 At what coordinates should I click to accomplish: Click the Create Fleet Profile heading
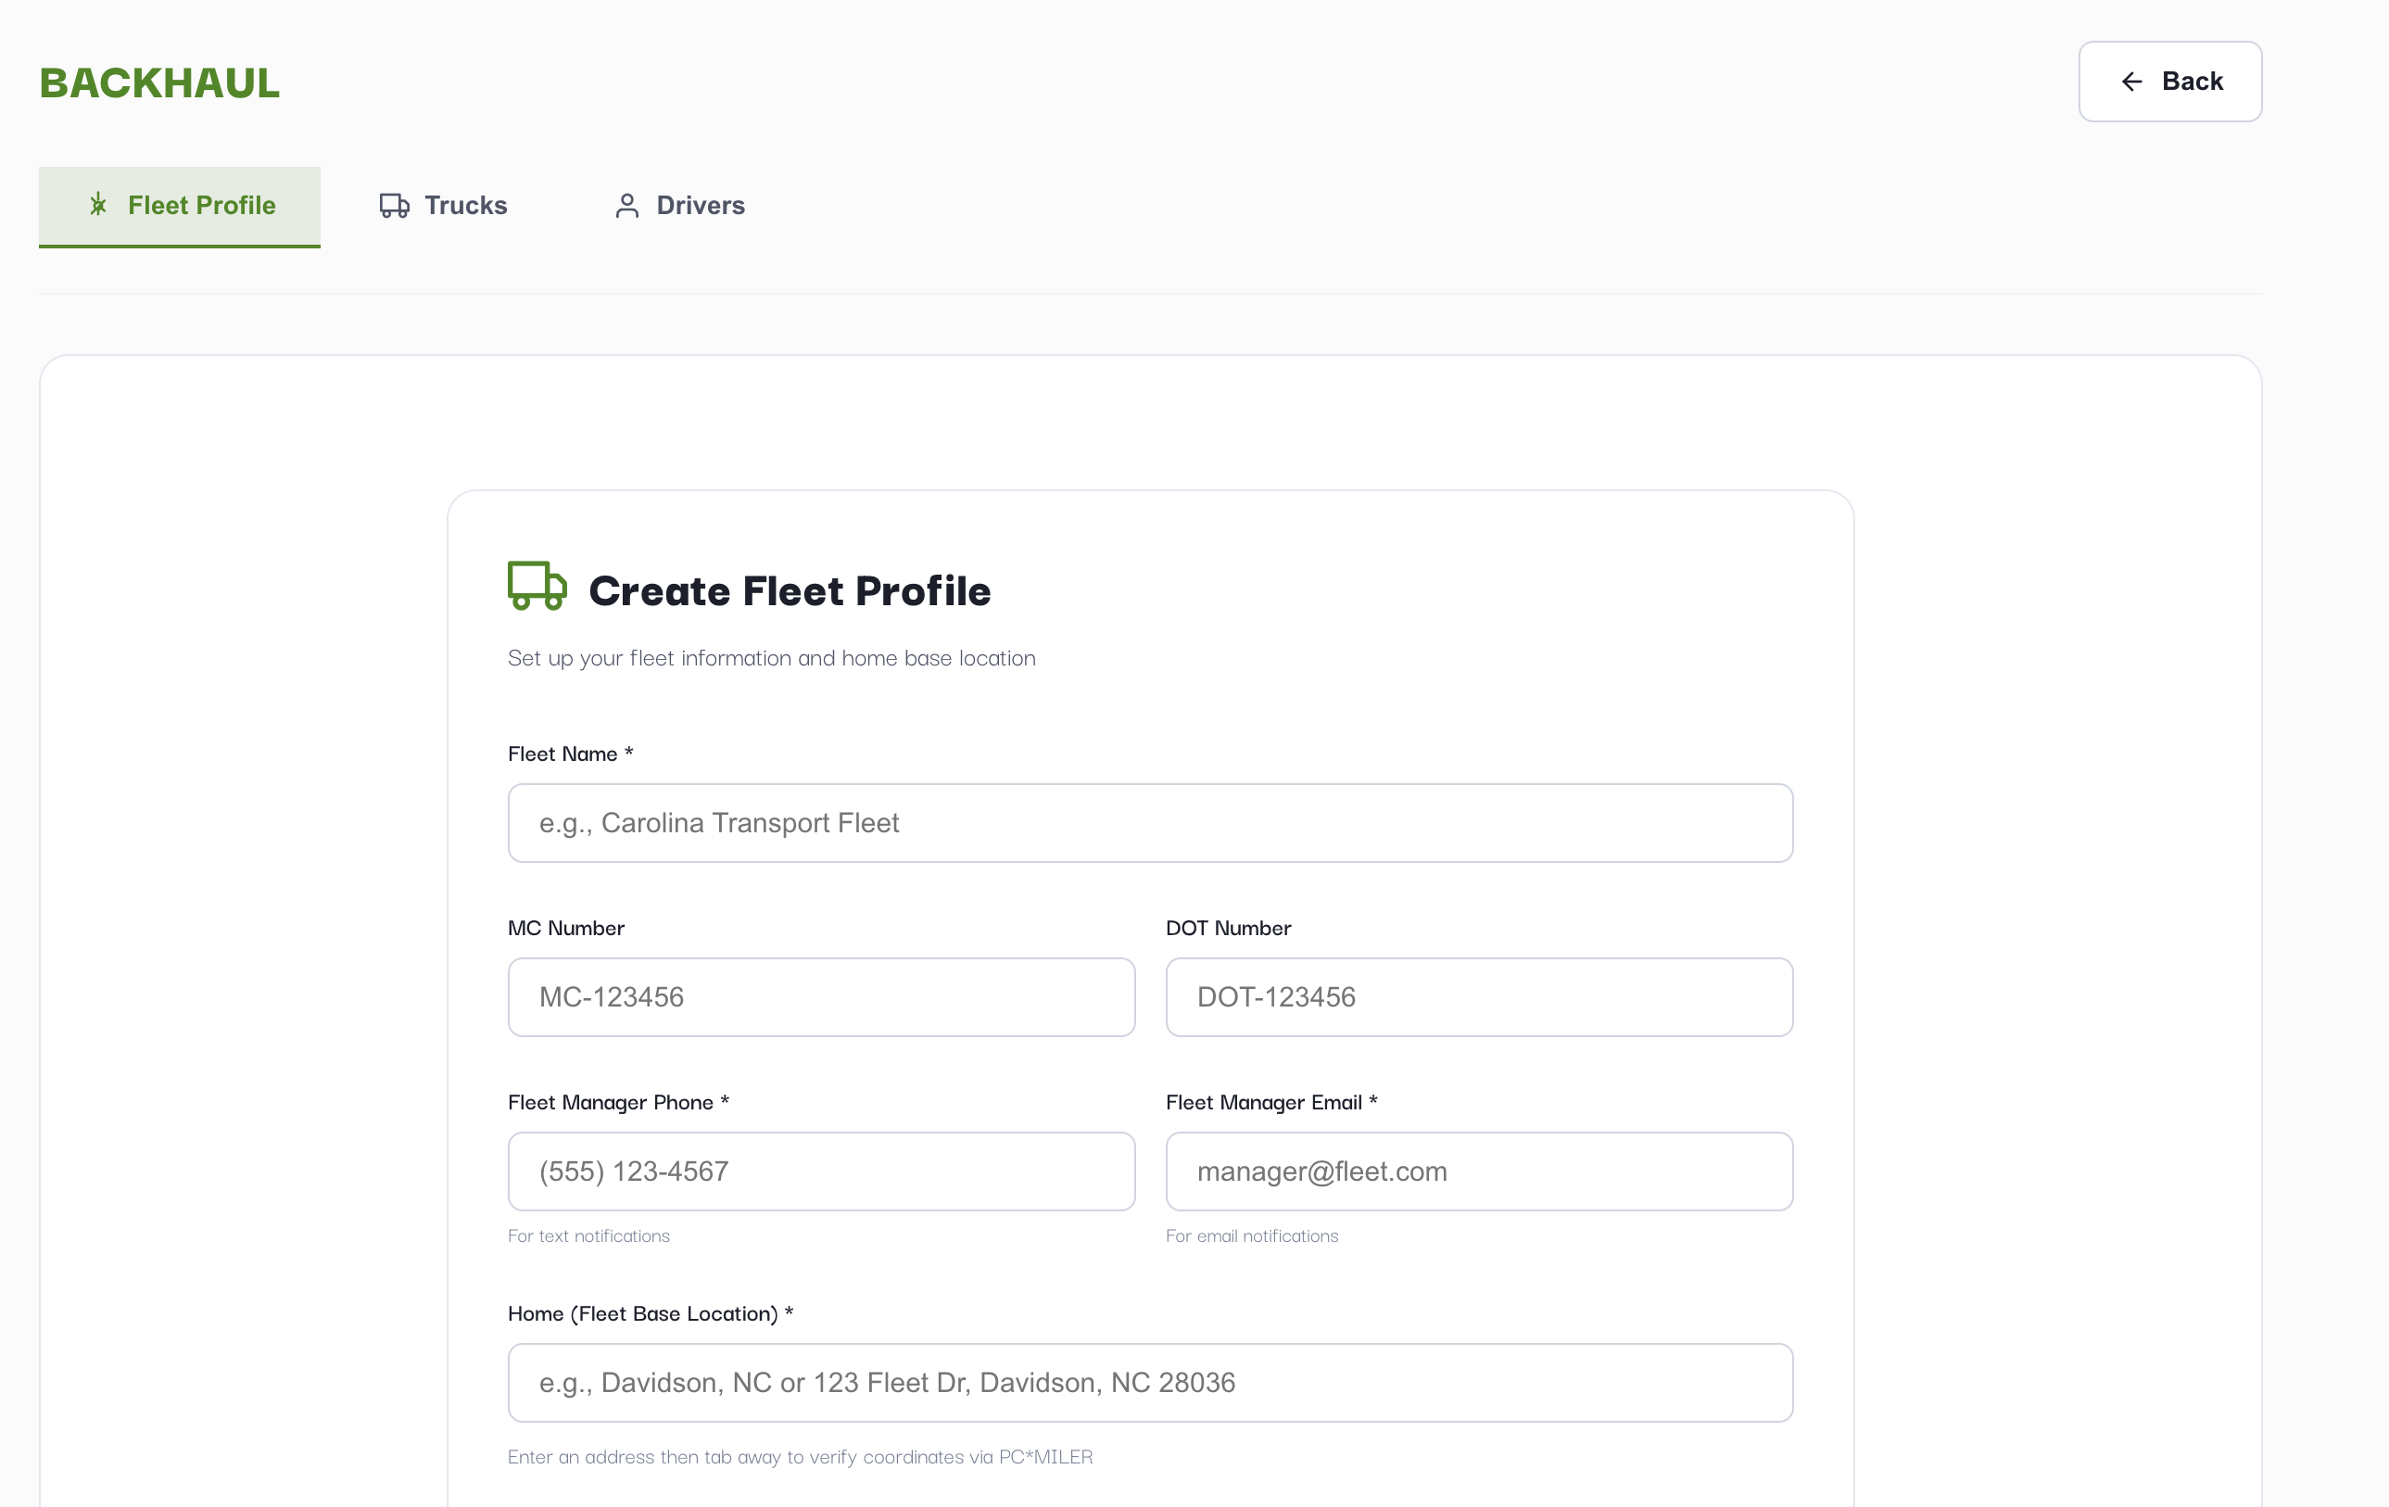pyautogui.click(x=790, y=590)
